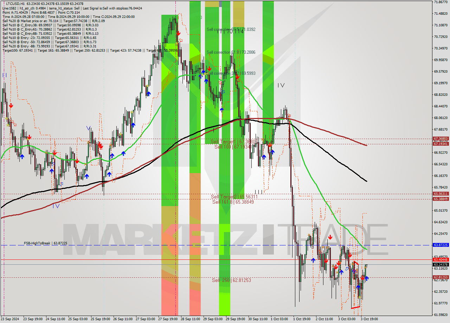Click the 28 Sep 11:00 time label
This screenshot has width=450, height=323.
tap(191, 319)
